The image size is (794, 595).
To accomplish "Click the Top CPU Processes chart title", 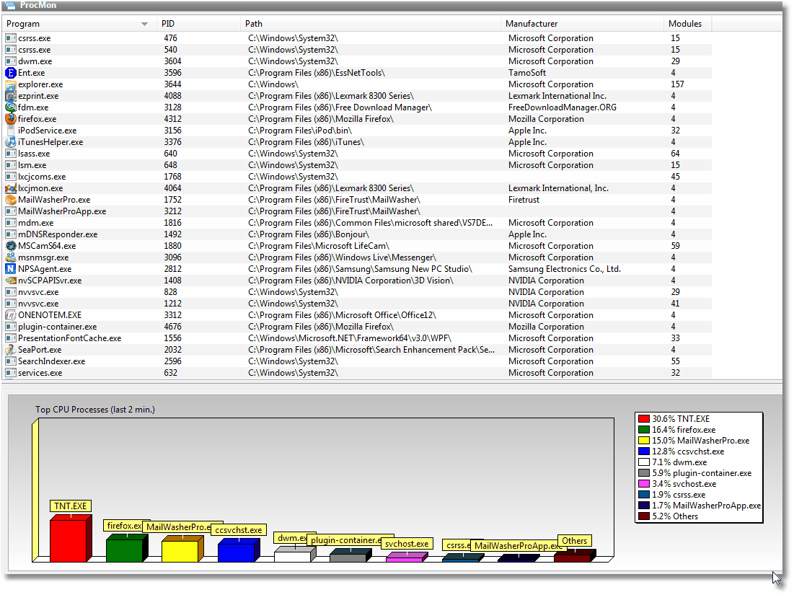I will pos(95,410).
